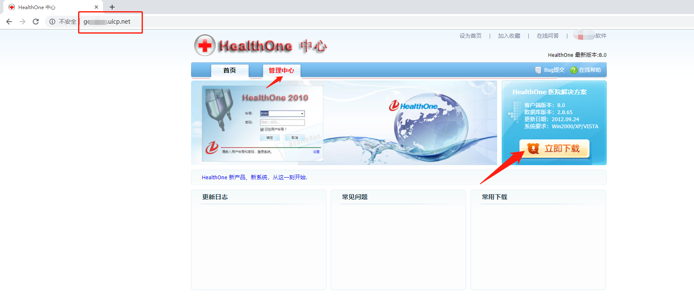This screenshot has width=694, height=305.
Task: Click the 常用下载 panel heading
Action: point(495,197)
